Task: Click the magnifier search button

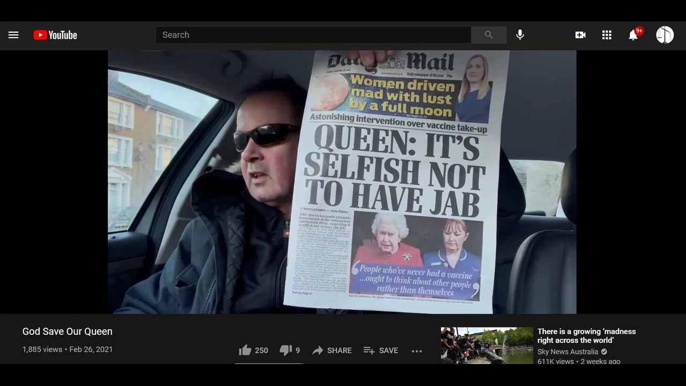Action: pos(488,35)
